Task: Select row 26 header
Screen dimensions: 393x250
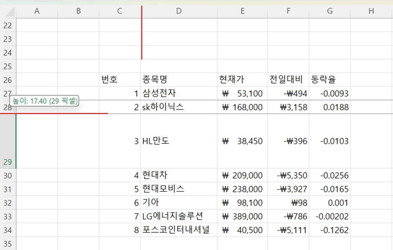Action: 8,80
